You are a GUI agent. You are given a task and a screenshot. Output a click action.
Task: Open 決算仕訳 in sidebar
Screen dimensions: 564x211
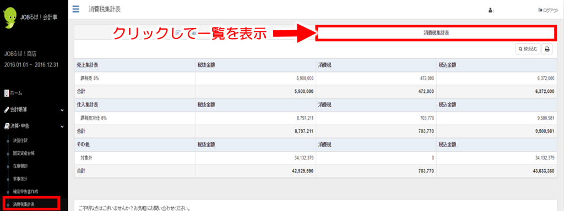(20, 140)
